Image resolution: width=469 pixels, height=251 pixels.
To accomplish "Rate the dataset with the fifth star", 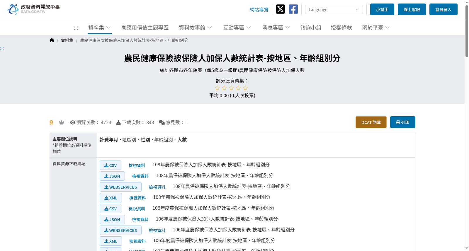I will (x=245, y=88).
